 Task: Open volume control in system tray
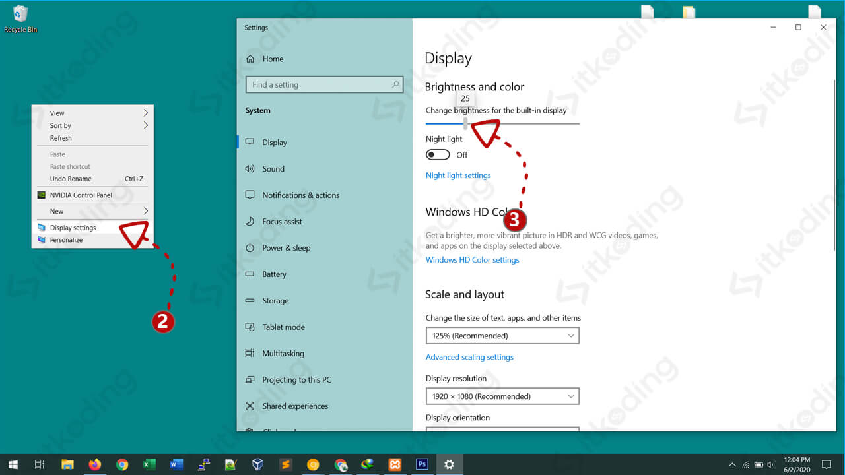pyautogui.click(x=770, y=464)
